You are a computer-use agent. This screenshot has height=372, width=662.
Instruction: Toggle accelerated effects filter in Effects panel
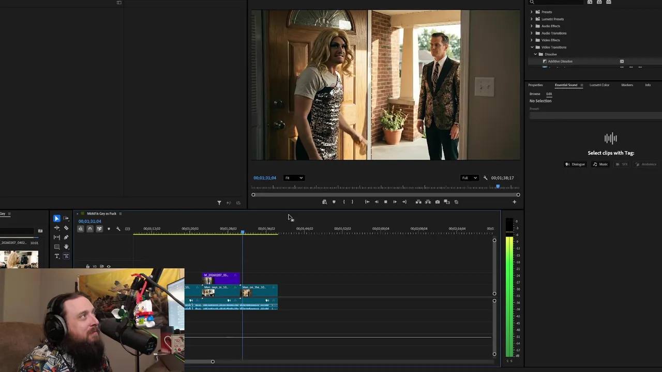pos(590,2)
